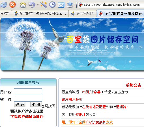Screen dimensions: 144x127
Task: Click the 密码 password field
Action: click(28, 98)
